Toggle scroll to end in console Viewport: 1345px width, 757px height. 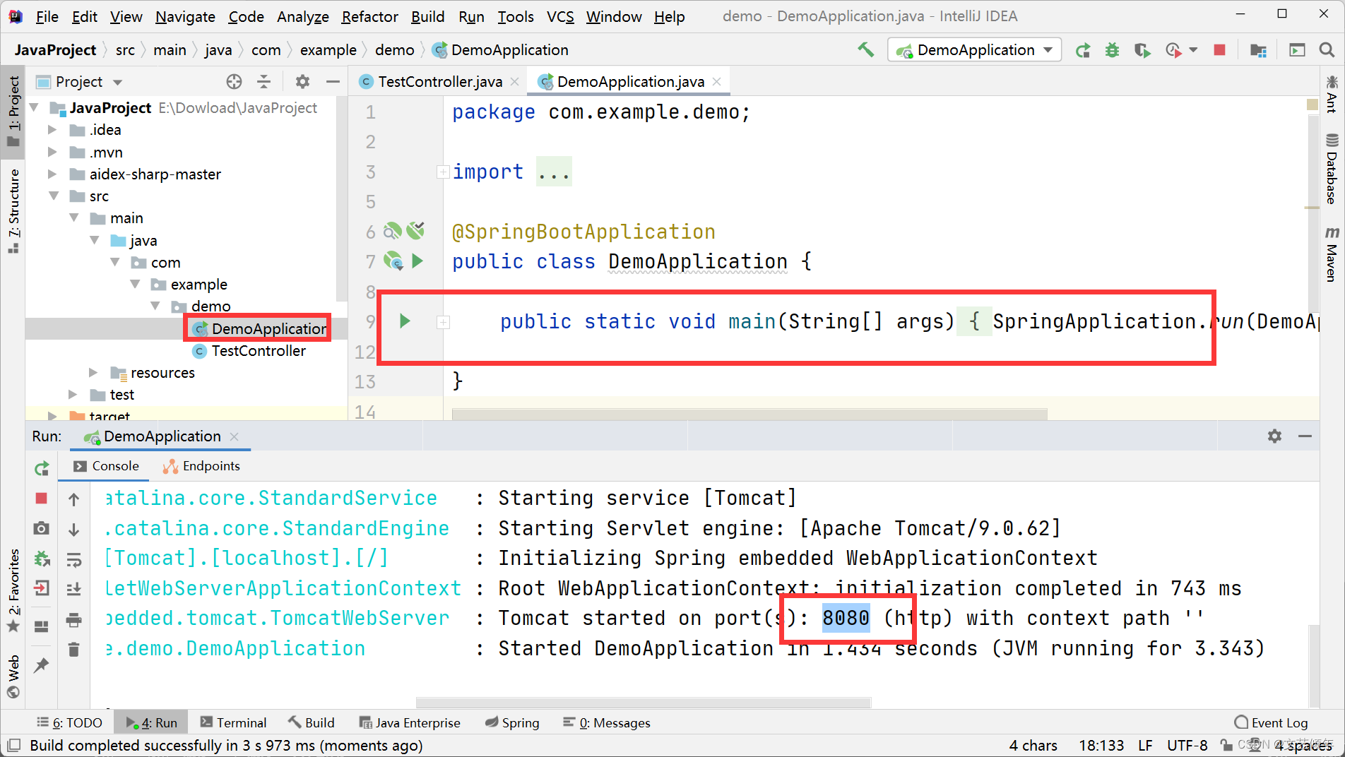pos(73,589)
